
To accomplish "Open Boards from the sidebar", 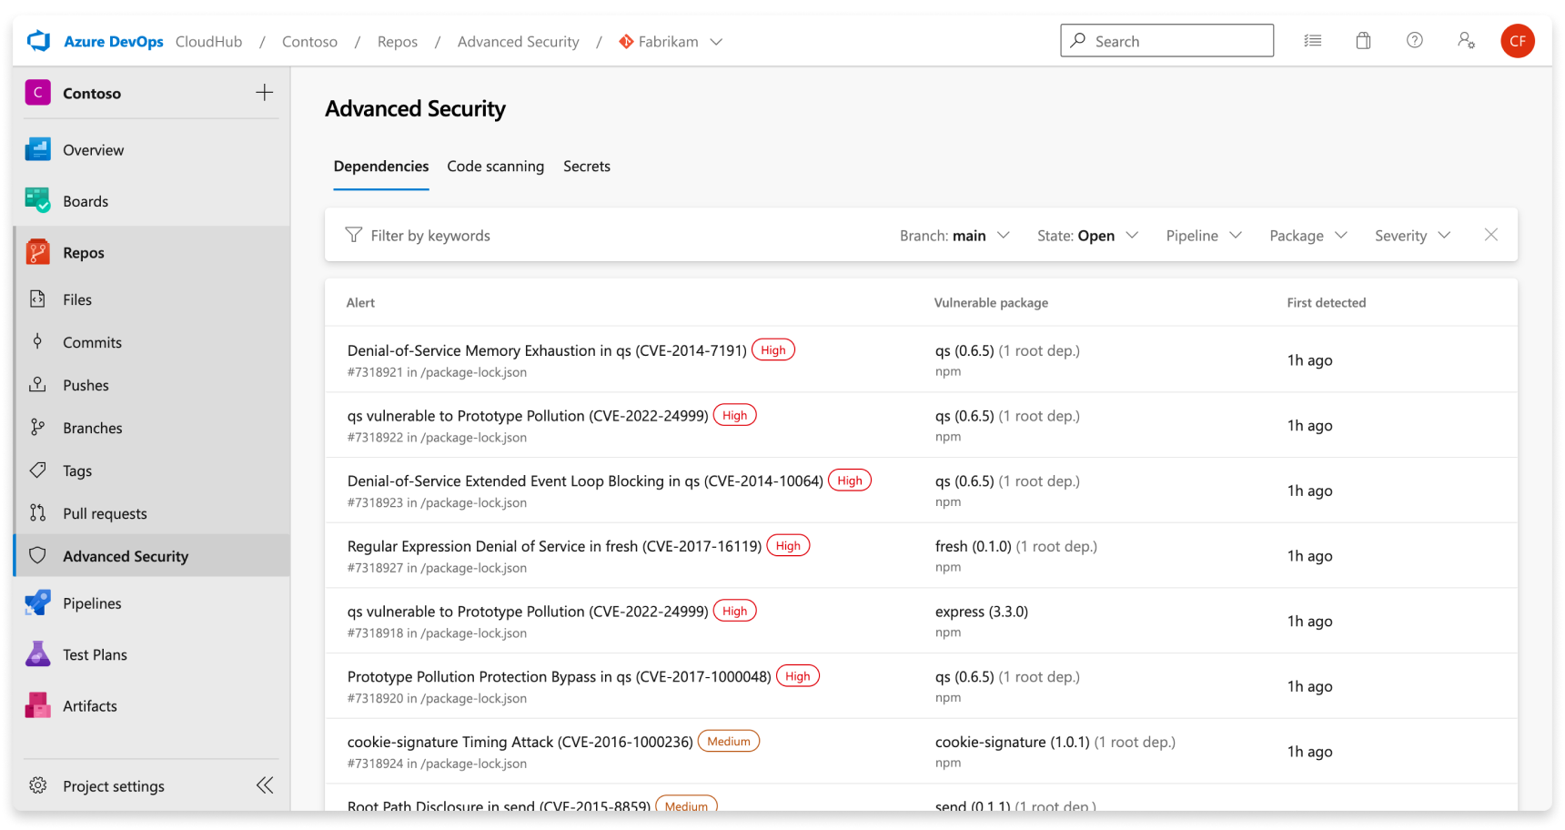I will tap(85, 200).
